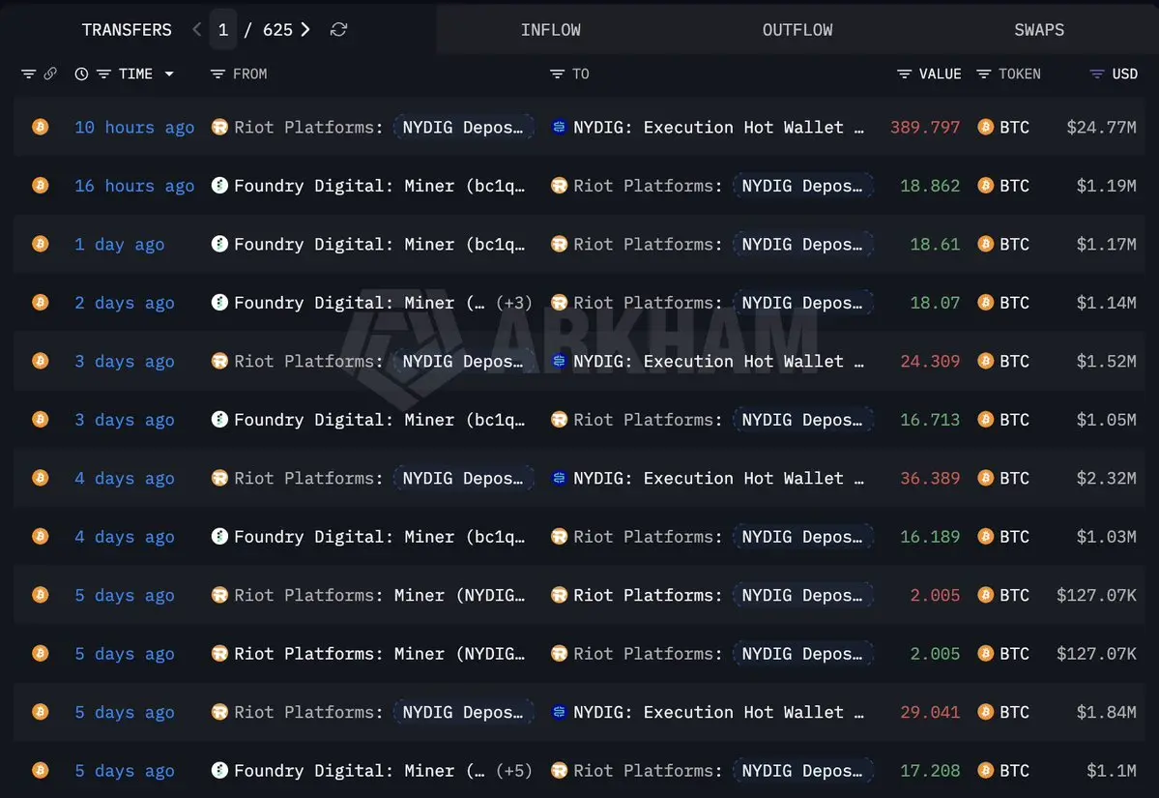The width and height of the screenshot is (1159, 798).
Task: Click the value 18.862
Action: [930, 186]
